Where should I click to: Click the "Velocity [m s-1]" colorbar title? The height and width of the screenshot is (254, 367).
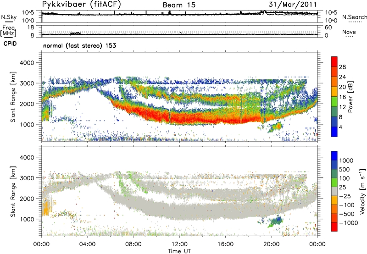coord(362,191)
